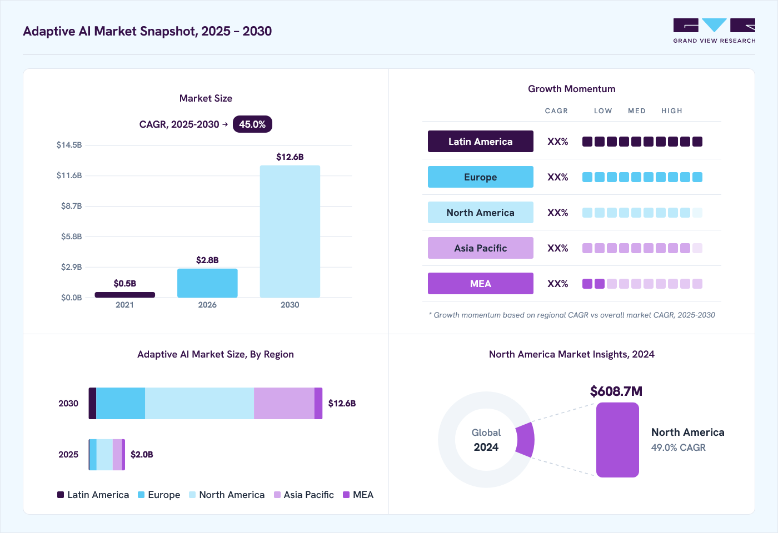Click the Latin America legend swatch
The height and width of the screenshot is (533, 778).
pos(61,495)
